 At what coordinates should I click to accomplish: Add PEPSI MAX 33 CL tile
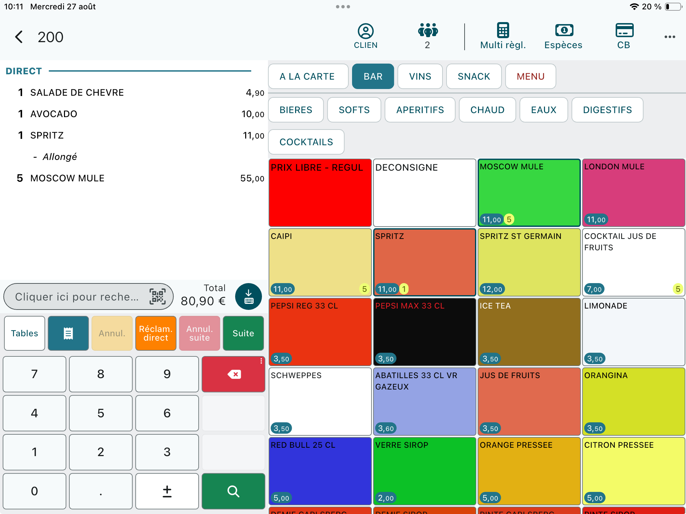coord(425,332)
